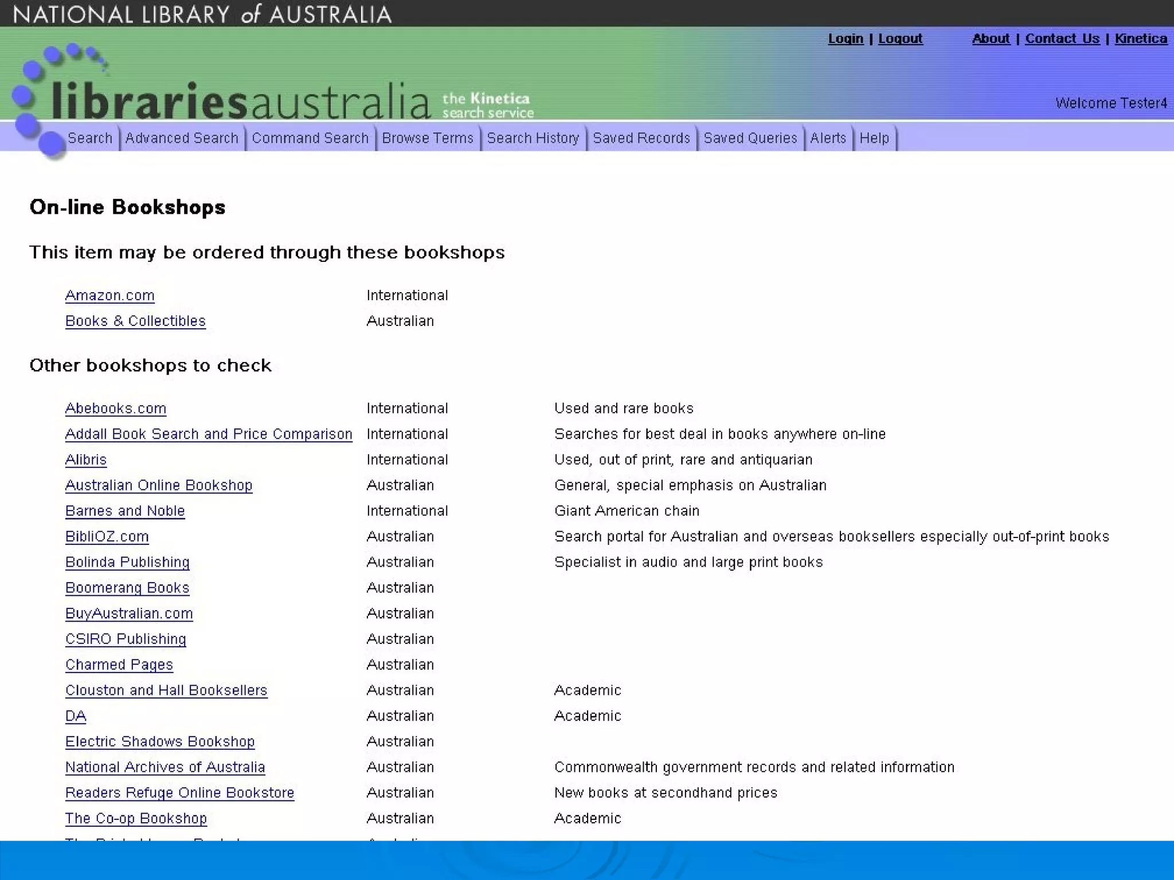Click the Login link

846,38
